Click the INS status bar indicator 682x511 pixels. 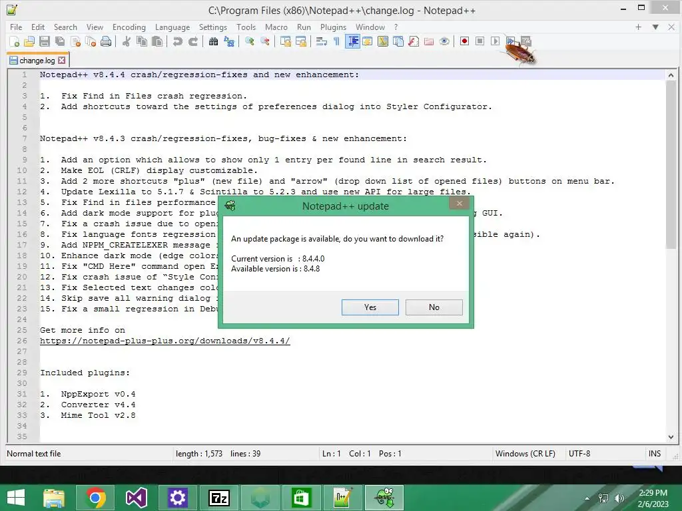point(655,454)
